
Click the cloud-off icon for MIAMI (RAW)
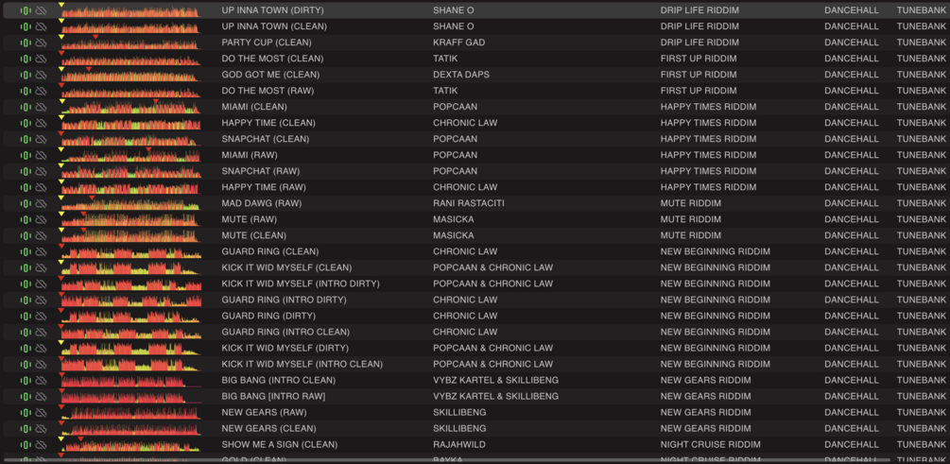click(41, 155)
